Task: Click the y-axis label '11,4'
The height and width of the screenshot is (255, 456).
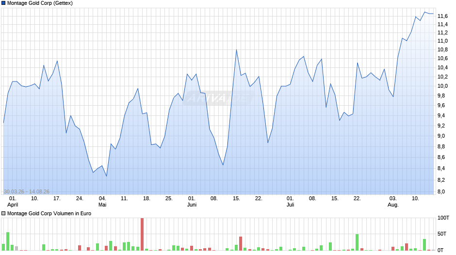Action: tap(442, 24)
